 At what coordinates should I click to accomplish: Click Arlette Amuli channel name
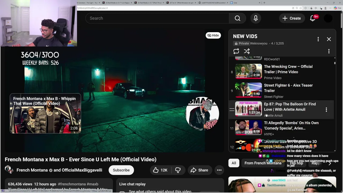[x=273, y=116]
